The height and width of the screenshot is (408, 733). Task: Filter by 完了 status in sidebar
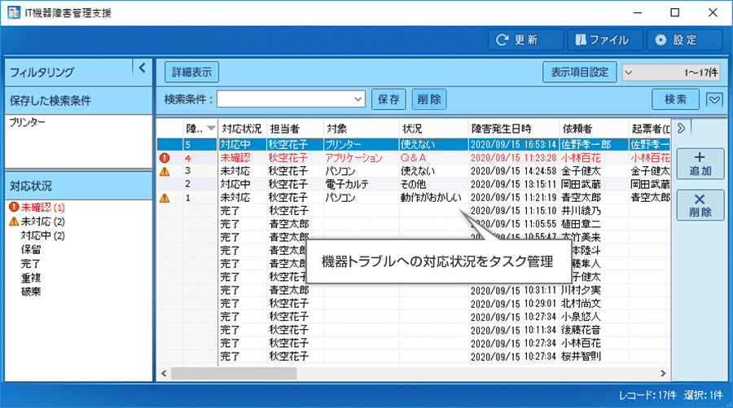point(31,264)
